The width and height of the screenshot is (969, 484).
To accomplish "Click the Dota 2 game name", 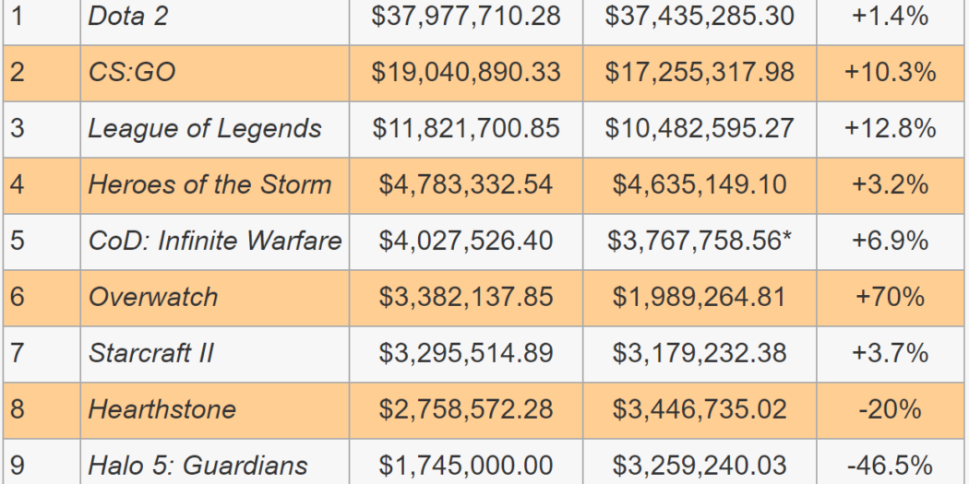I will pos(128,16).
